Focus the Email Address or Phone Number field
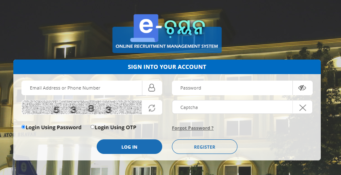The width and height of the screenshot is (341, 175). click(x=82, y=88)
